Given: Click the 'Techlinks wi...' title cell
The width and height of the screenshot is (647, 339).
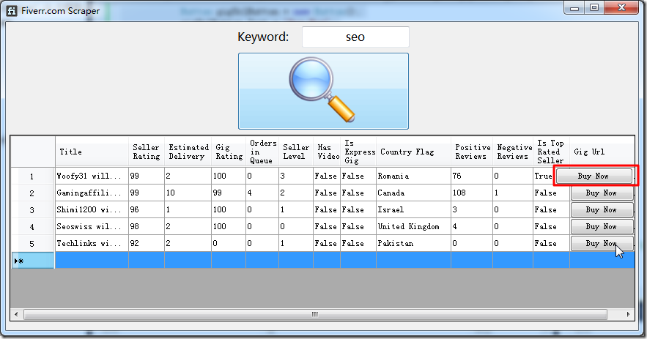Looking at the screenshot, I should tap(92, 244).
